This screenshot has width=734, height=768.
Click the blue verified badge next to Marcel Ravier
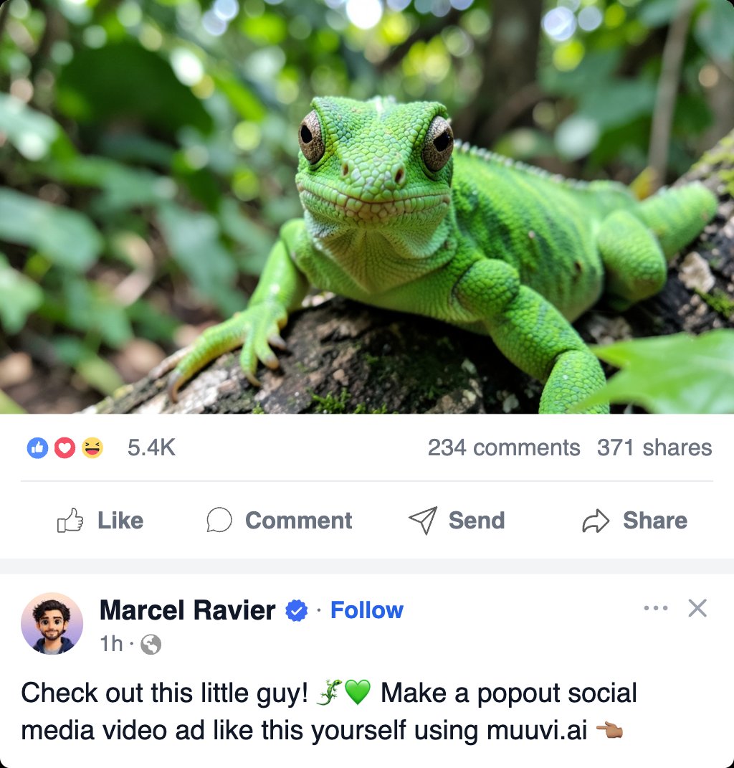(295, 610)
